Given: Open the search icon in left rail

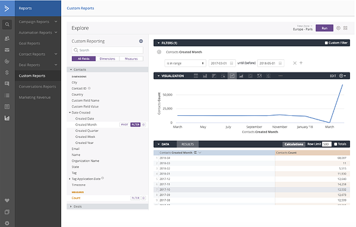Looking at the screenshot, I should coord(7,24).
